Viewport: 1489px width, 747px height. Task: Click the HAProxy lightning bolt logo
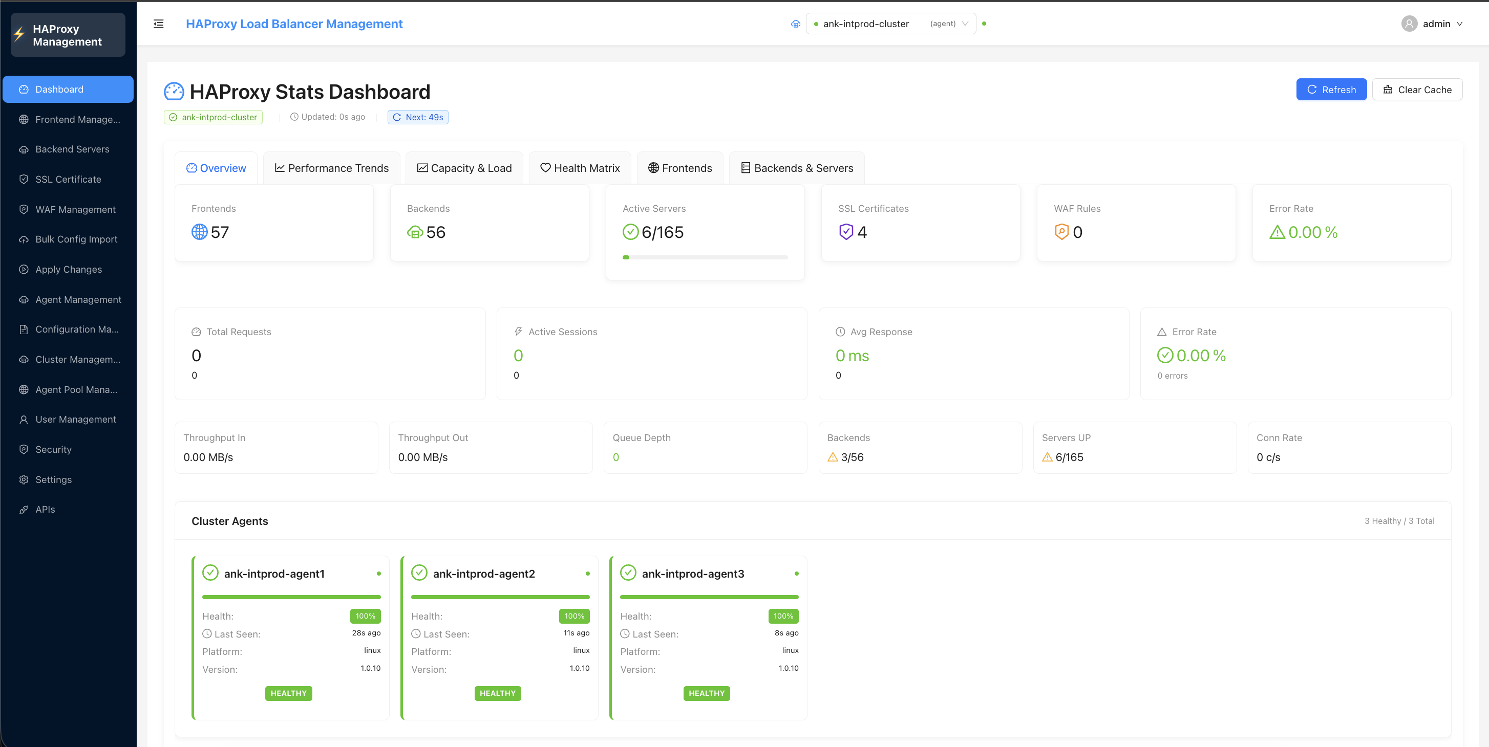[19, 35]
